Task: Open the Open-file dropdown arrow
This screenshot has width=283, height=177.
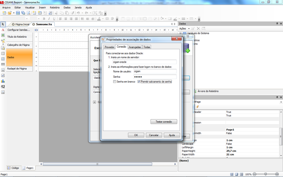Action: 14,13
